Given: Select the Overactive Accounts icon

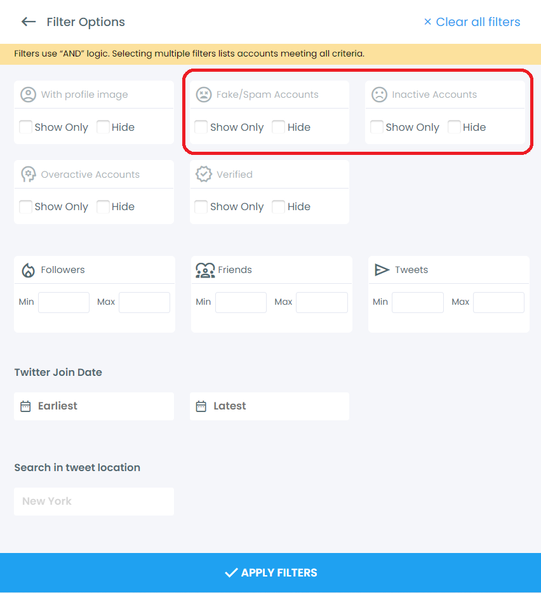Looking at the screenshot, I should pyautogui.click(x=28, y=173).
